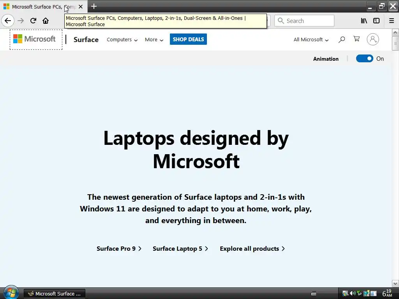Screen dimensions: 399x299
Task: Click the page scrollbar up arrow
Action: coord(395,33)
